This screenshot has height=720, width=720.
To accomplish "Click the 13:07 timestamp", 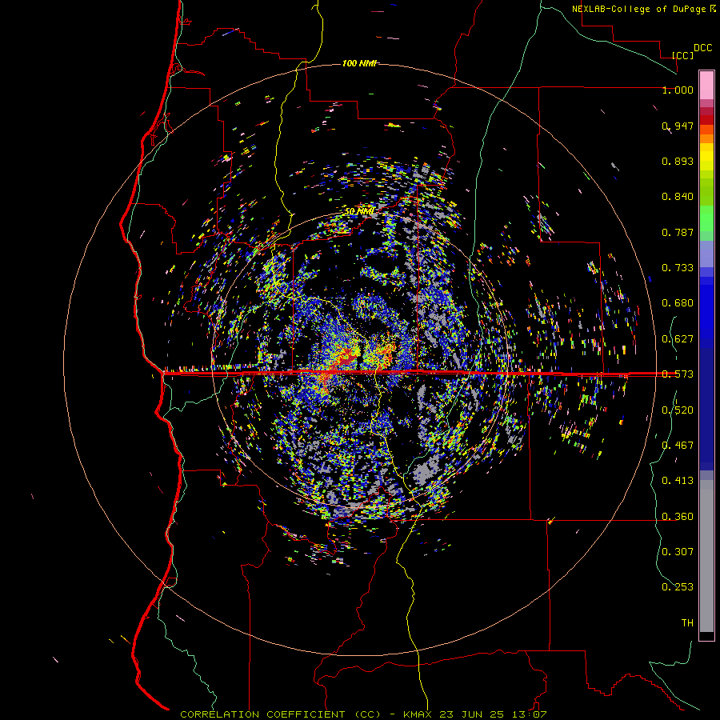I will (529, 714).
